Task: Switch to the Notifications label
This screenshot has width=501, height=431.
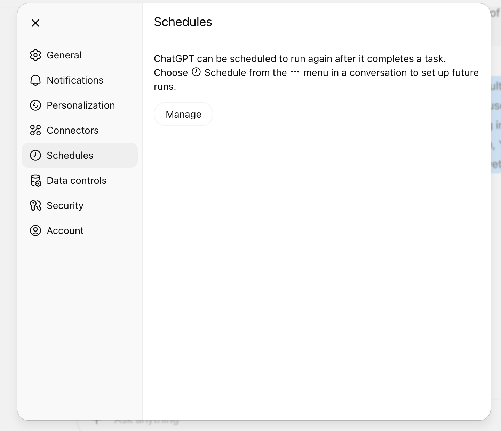Action: [x=75, y=80]
